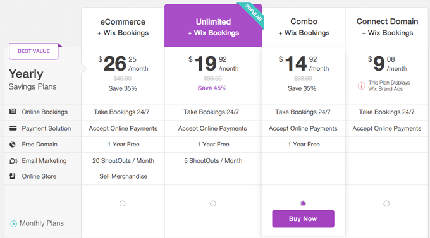Click the Payment Solution credit card icon

pos(13,128)
